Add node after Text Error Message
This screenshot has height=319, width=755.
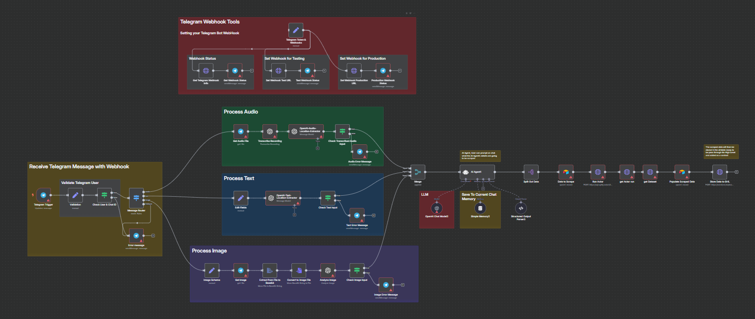point(374,215)
